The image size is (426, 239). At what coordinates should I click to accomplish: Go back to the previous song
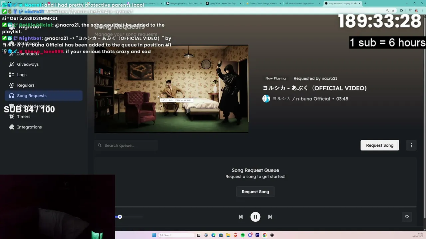[x=241, y=217]
